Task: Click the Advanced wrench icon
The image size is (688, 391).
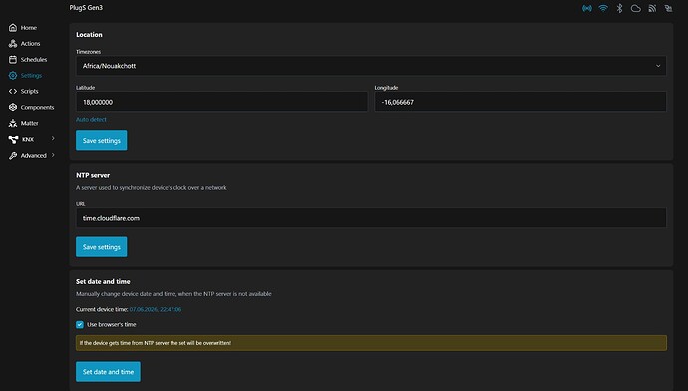Action: tap(13, 155)
